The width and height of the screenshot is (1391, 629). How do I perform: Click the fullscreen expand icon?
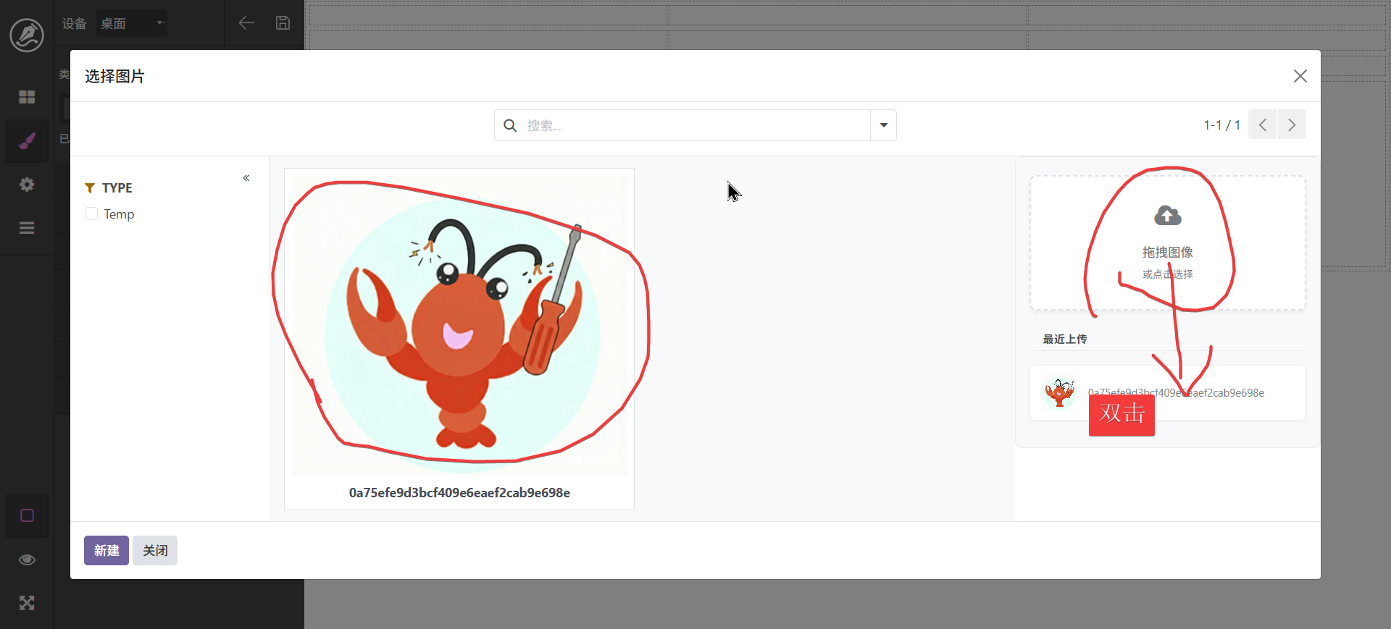tap(27, 603)
